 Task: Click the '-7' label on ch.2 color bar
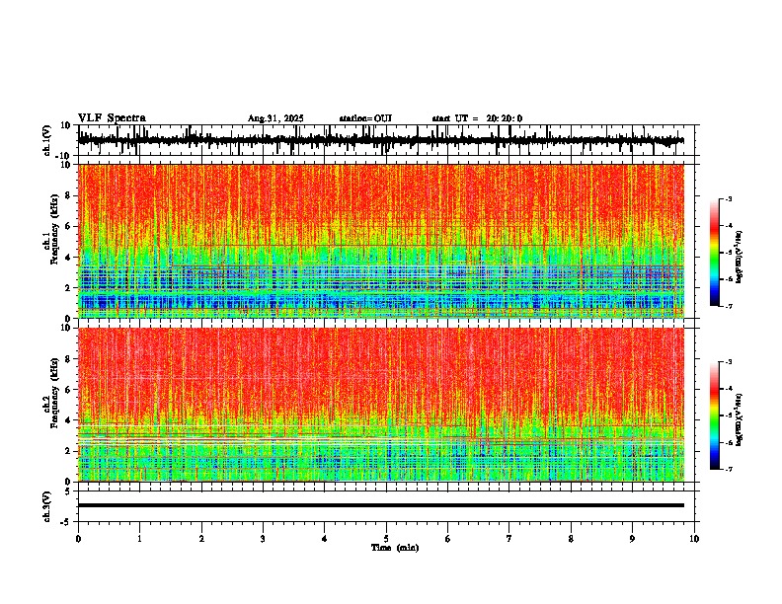pos(728,469)
